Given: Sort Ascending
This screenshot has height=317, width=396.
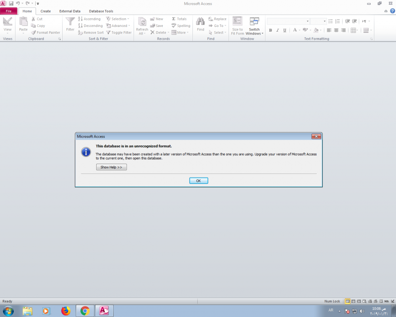Looking at the screenshot, I should (89, 19).
